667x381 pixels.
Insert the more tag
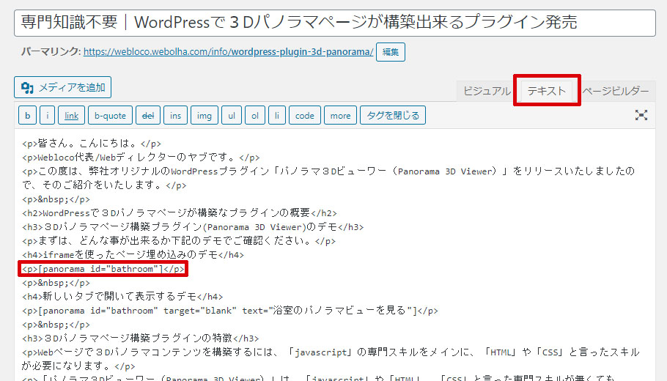(x=340, y=115)
